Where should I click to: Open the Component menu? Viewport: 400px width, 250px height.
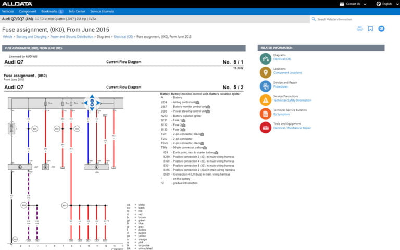27,11
